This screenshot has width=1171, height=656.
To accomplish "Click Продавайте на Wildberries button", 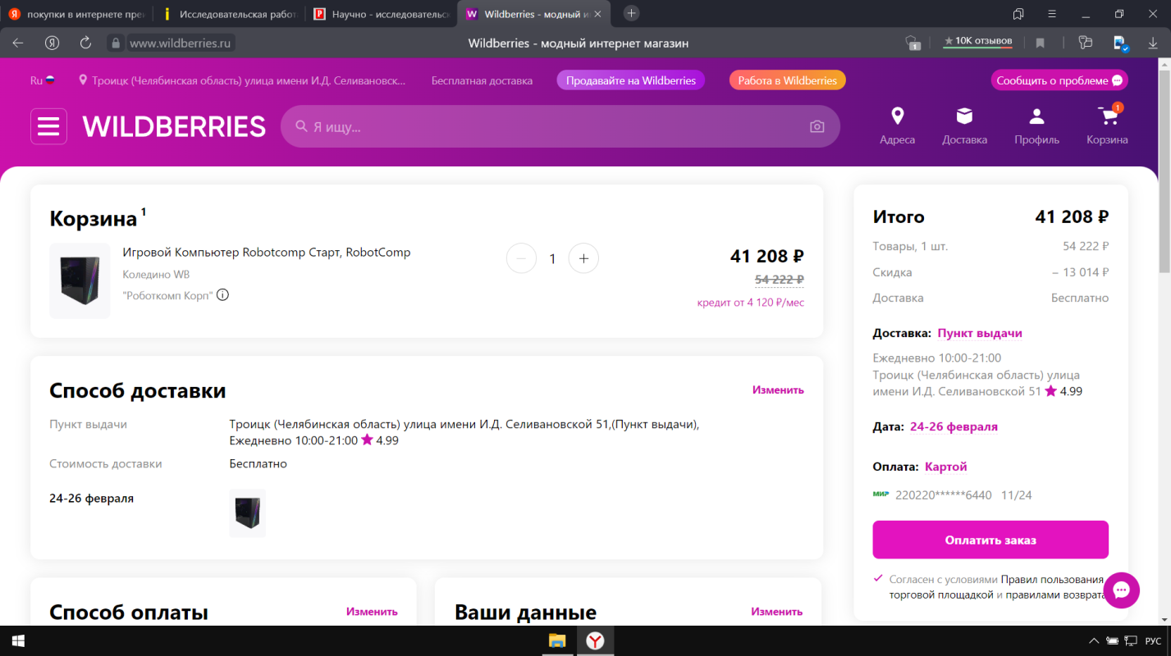I will (x=630, y=80).
